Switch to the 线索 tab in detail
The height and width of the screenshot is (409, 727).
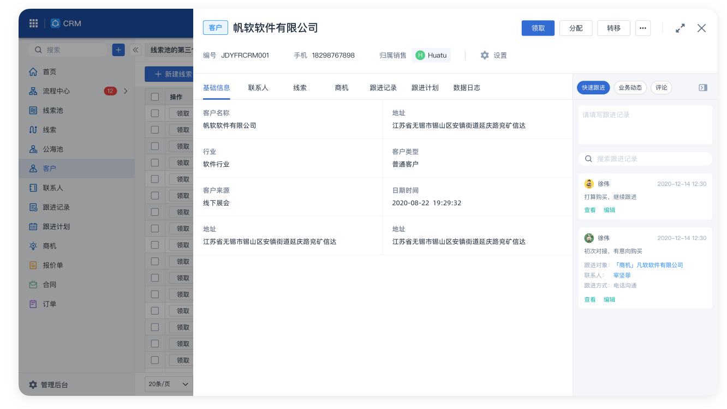pos(300,88)
